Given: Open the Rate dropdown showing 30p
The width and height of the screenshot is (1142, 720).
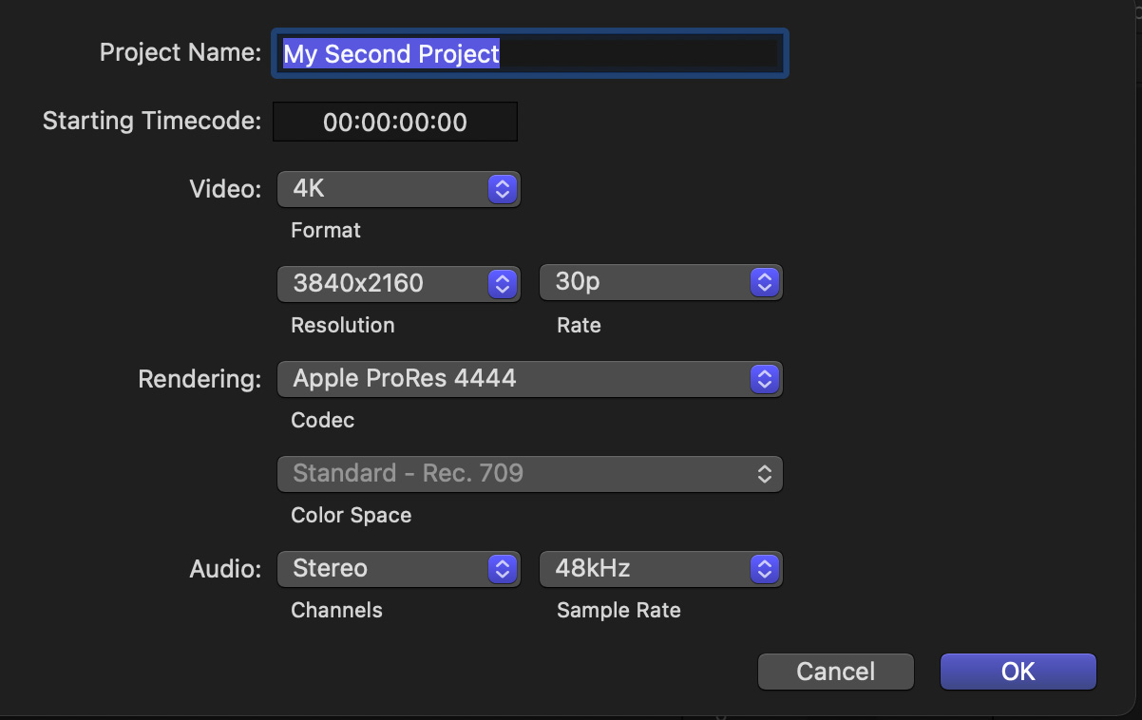Looking at the screenshot, I should [x=661, y=283].
